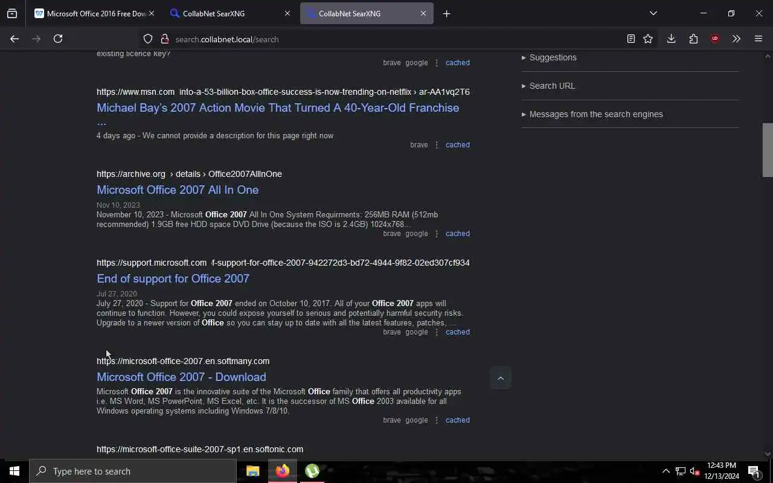Open cached link for Office 2007 All In One
Screen dimensions: 773x483
(458, 234)
